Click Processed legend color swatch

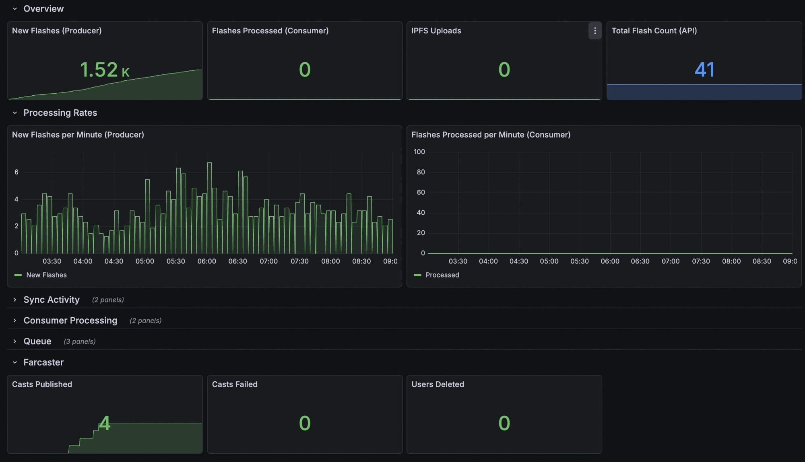(x=417, y=275)
